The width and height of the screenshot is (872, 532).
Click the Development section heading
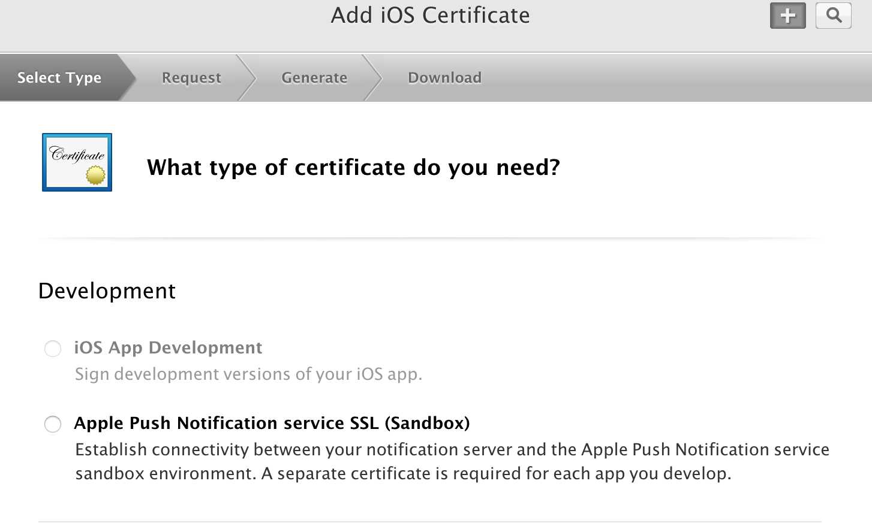tap(107, 291)
